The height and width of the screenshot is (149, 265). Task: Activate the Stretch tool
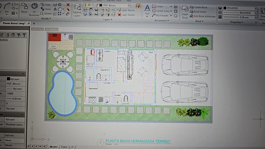pyautogui.click(x=46, y=13)
